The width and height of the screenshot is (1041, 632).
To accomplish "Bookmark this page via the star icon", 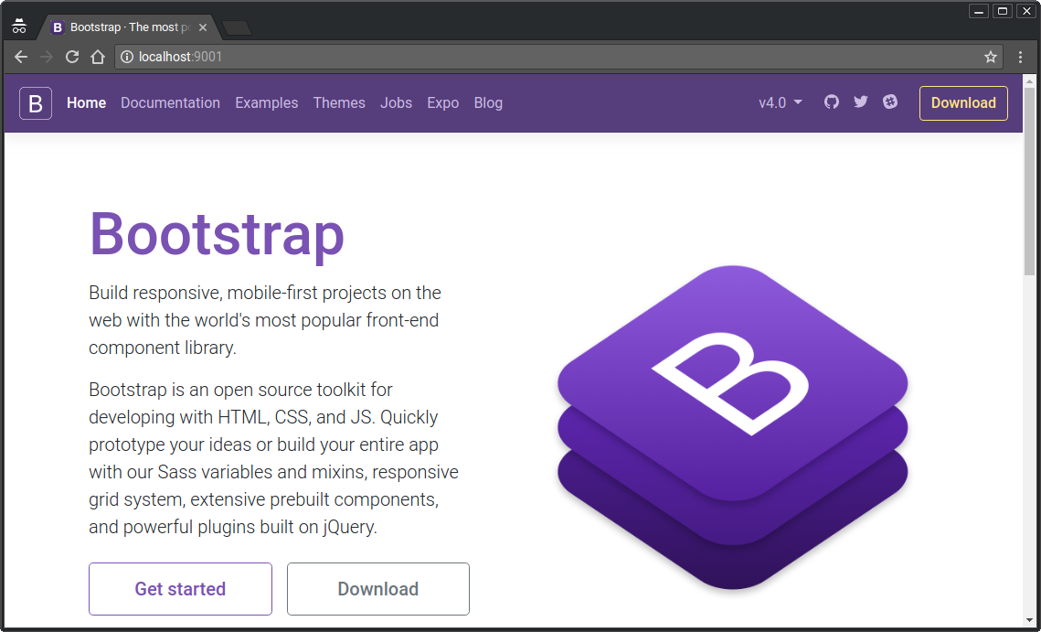I will (991, 56).
